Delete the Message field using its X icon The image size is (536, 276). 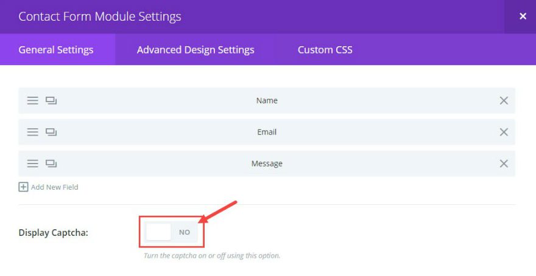coord(504,164)
